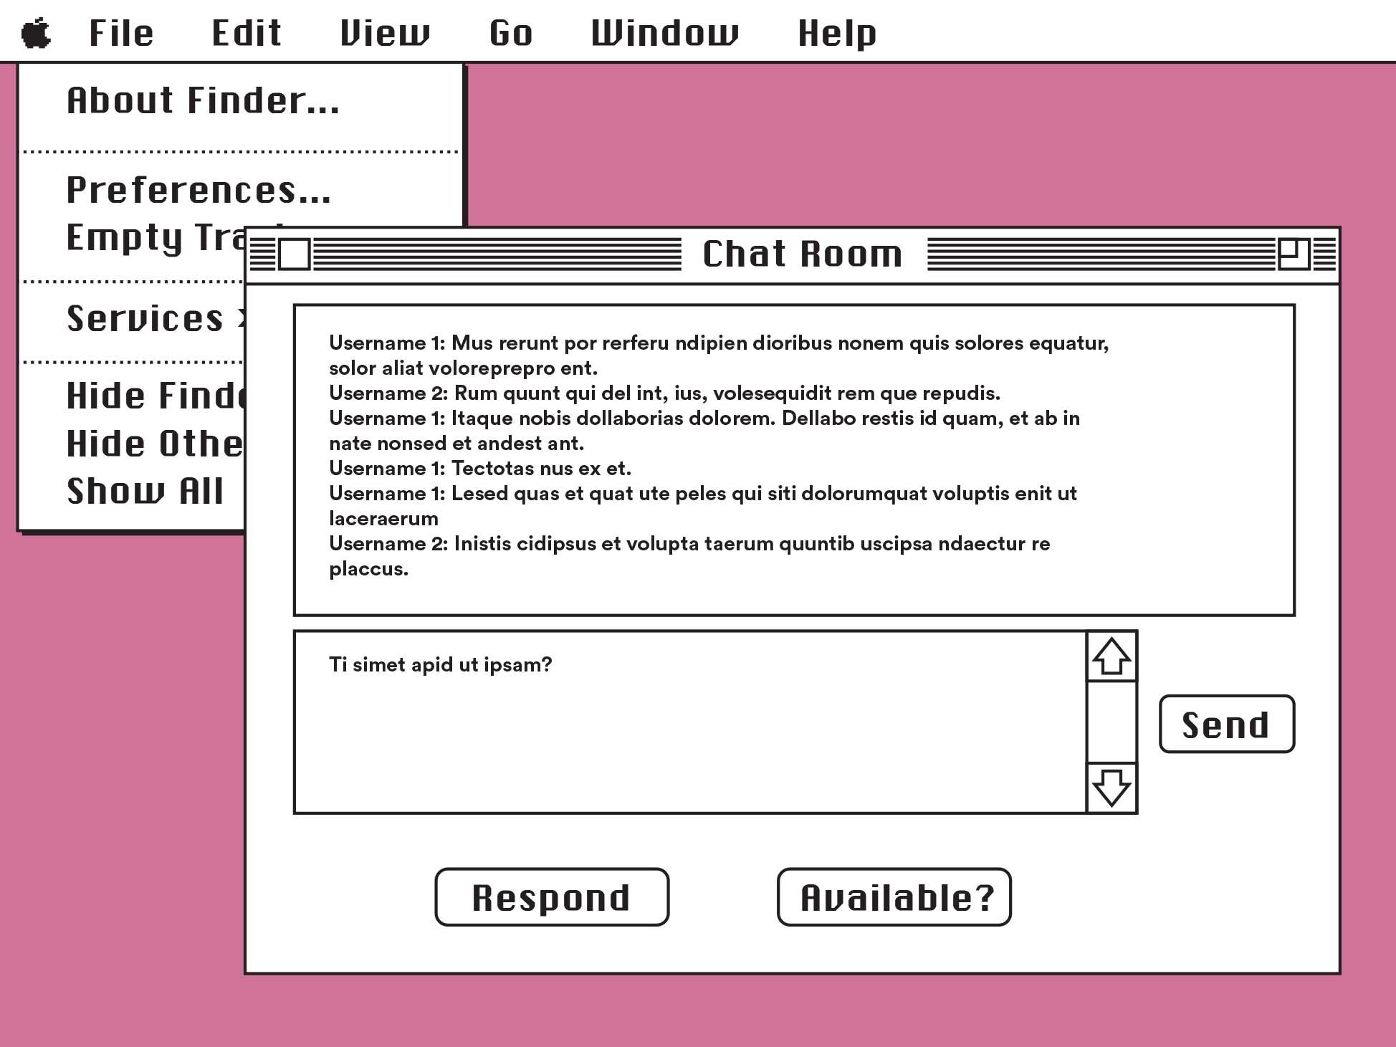Open the Go menu
Screen dimensions: 1396x1047
[511, 33]
